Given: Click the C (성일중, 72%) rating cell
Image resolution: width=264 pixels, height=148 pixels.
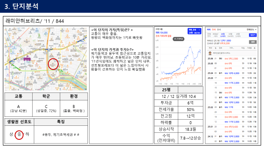Looking at the screenshot, I should click(46, 109).
